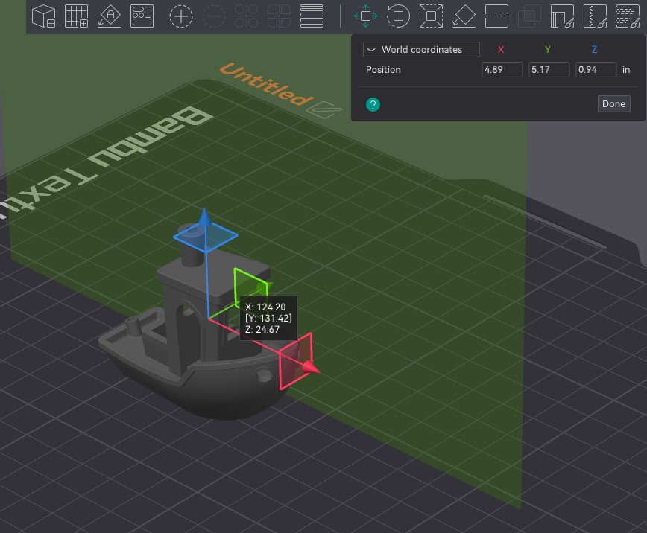Click the Z position field 0.94
647x533 pixels.
[x=596, y=70]
